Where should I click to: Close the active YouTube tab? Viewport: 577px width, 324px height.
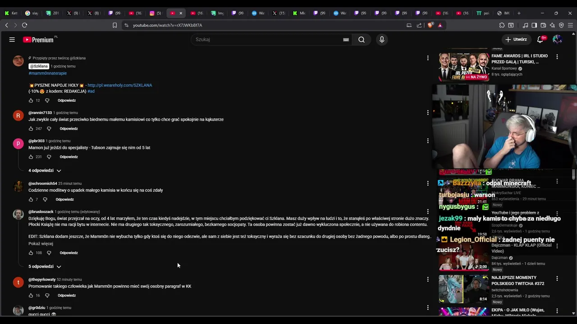pyautogui.click(x=181, y=13)
